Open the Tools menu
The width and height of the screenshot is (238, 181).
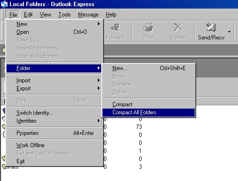tap(64, 15)
